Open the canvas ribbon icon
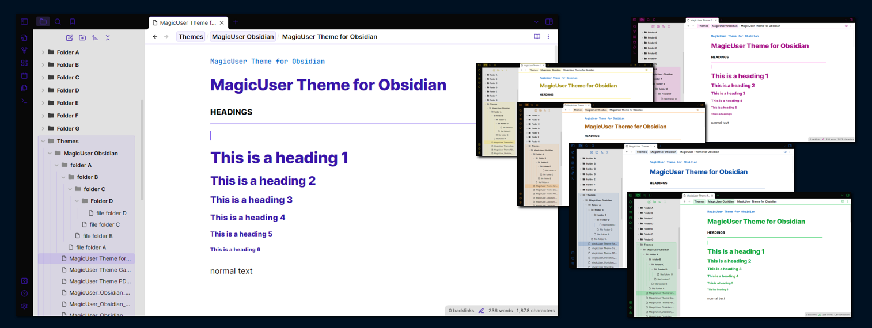 tap(24, 63)
